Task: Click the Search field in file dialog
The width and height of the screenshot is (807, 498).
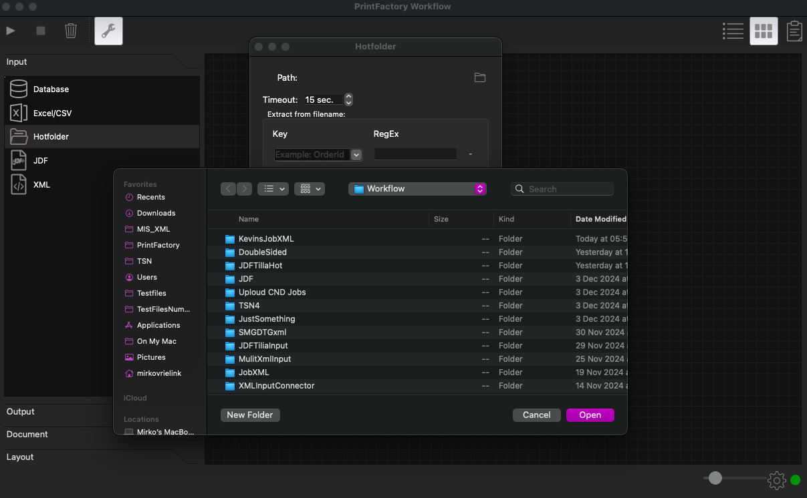Action: click(x=562, y=189)
